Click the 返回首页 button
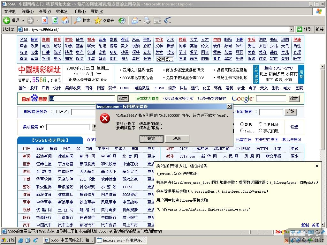Image resolution: width=327 pixels, height=245 pixels. pos(165,59)
